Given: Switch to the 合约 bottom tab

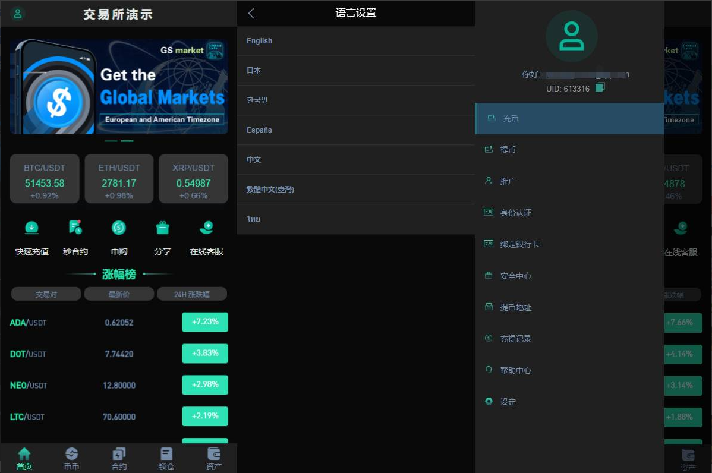Looking at the screenshot, I should (x=119, y=458).
